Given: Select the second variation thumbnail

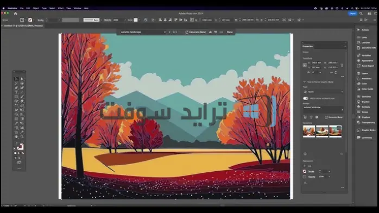Looking at the screenshot, I should 322,131.
